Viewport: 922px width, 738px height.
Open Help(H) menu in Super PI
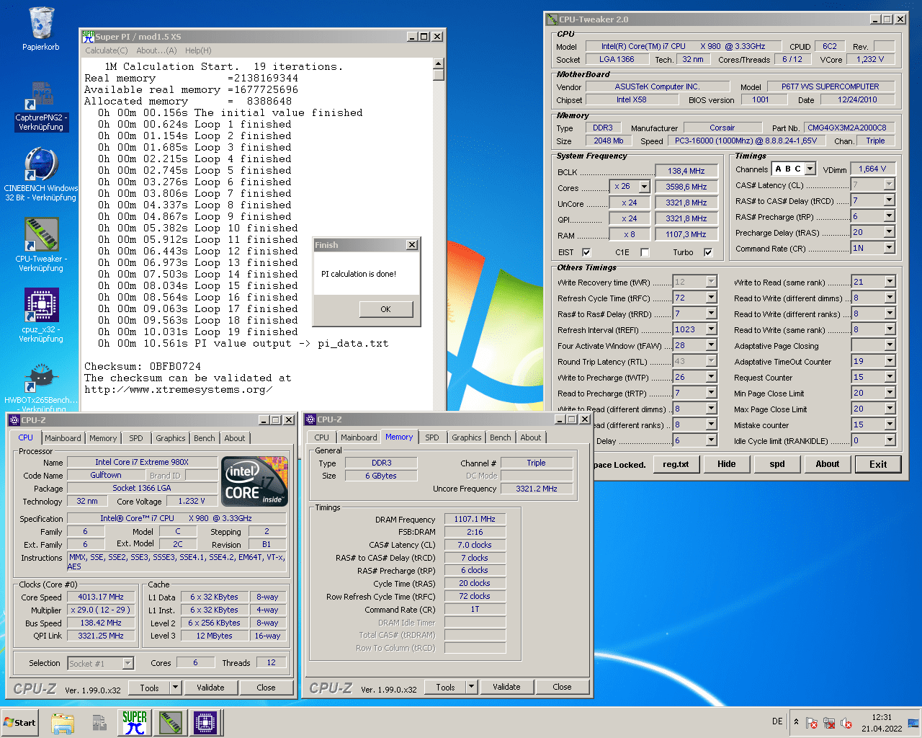(198, 50)
